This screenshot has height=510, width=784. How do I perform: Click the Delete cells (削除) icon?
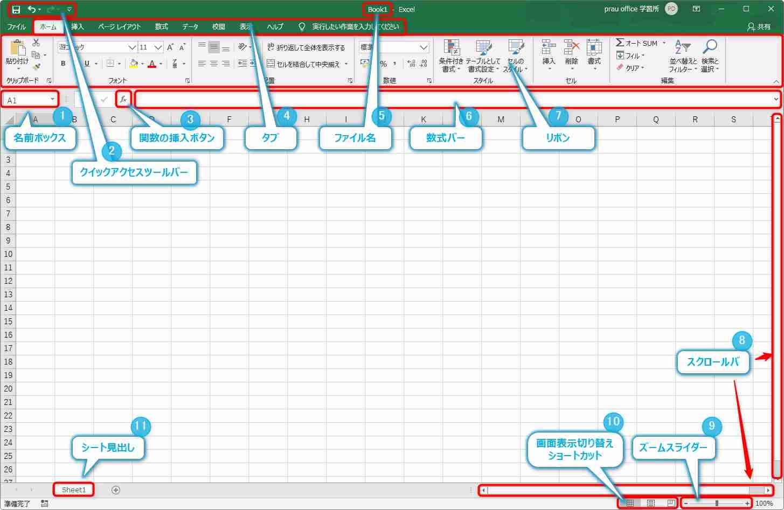pos(572,54)
